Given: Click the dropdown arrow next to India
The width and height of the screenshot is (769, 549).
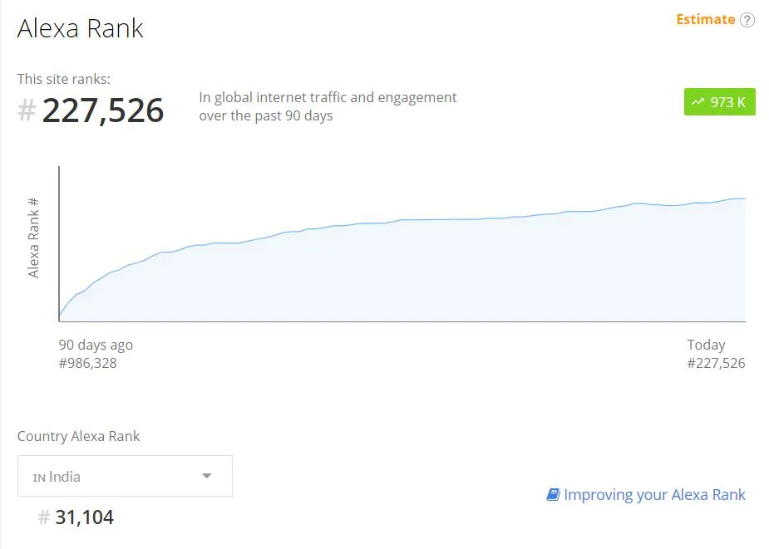Looking at the screenshot, I should pyautogui.click(x=207, y=475).
